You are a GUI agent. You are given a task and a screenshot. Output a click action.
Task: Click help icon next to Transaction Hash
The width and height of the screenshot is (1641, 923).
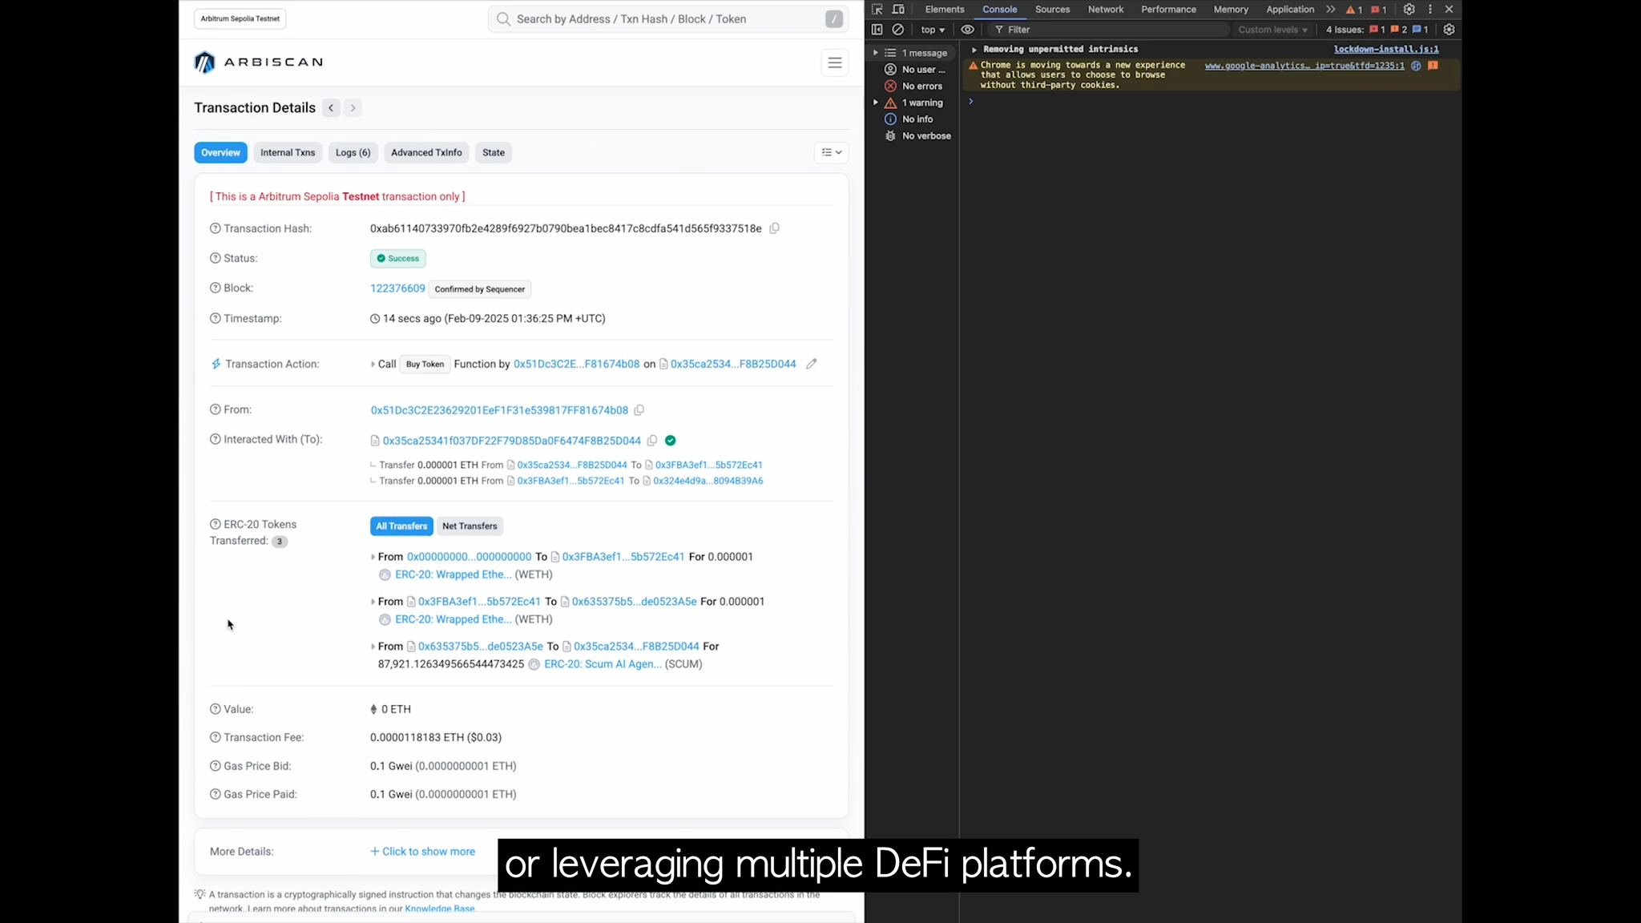[x=215, y=228]
